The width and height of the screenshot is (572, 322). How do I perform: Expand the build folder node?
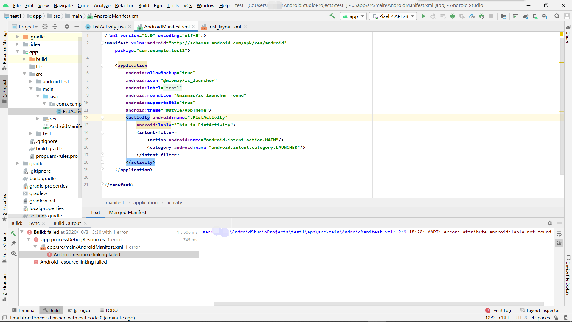(24, 59)
